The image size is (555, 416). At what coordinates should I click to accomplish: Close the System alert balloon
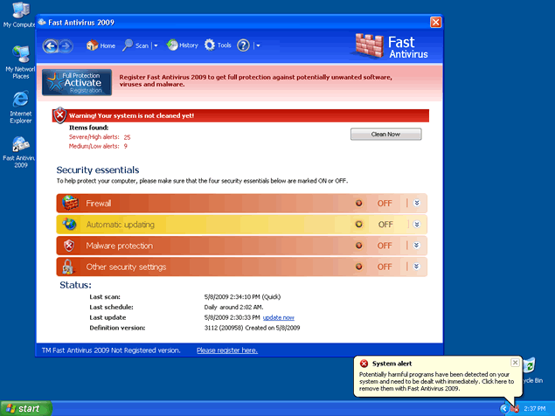pos(515,362)
